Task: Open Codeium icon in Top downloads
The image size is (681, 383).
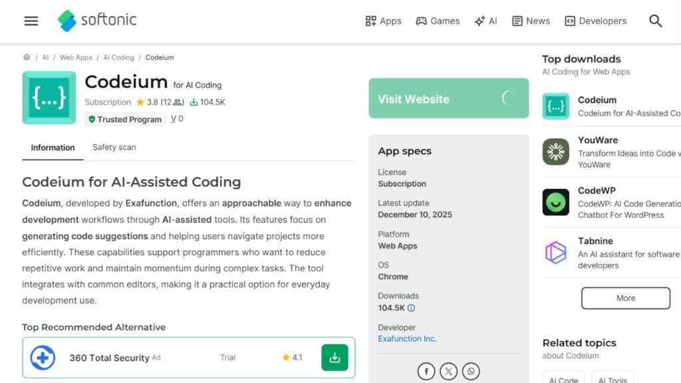Action: [x=555, y=106]
